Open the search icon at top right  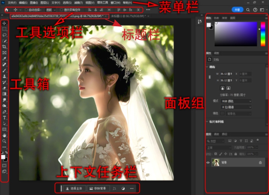tap(248, 9)
